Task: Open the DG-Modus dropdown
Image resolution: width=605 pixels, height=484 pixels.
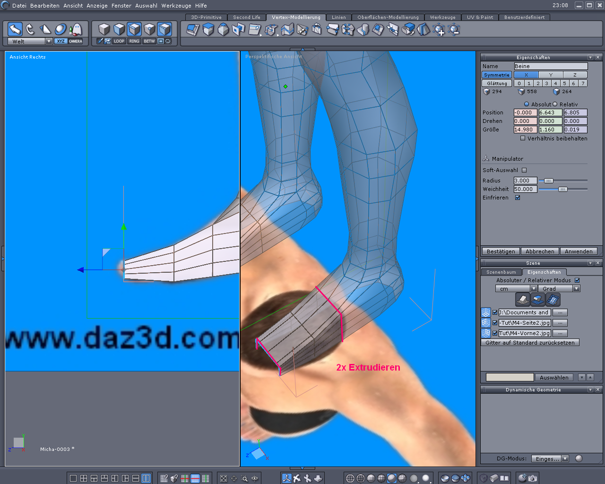Action: click(x=565, y=458)
